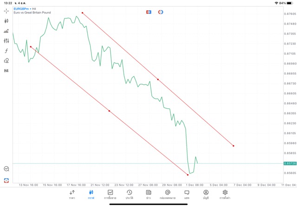Change the H4 timeframe in sidebar
This screenshot has width=297, height=207.
pos(6,71)
